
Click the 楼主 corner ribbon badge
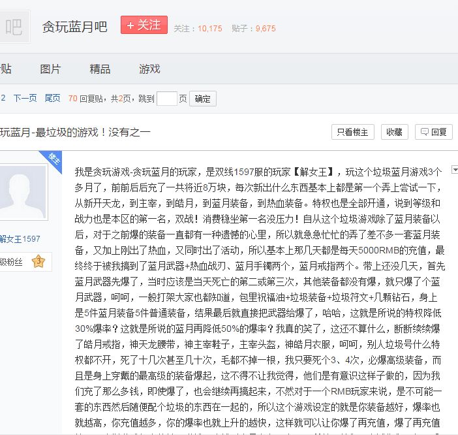click(53, 159)
